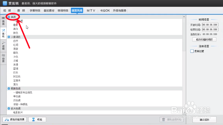The image size is (223, 125).
Task: Open the 字幕特效 tab
Action: (x=35, y=11)
